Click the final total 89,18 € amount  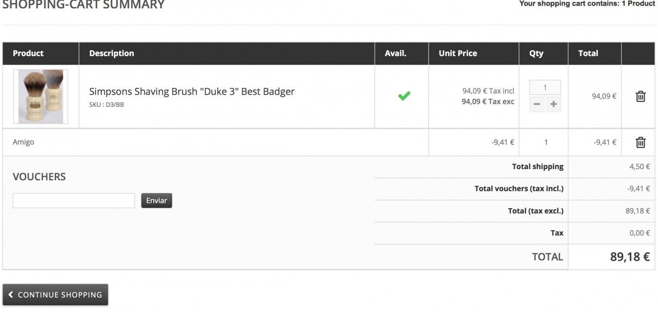coord(630,257)
